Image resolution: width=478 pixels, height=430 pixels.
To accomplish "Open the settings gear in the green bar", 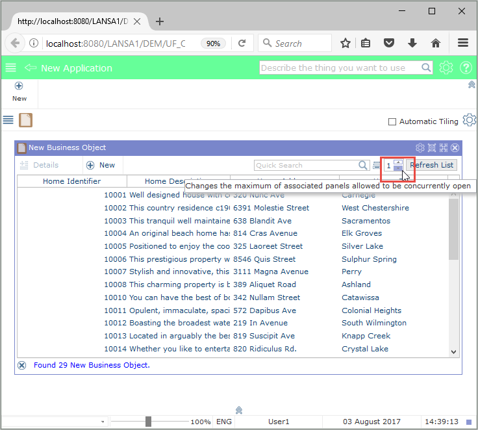I will 446,68.
